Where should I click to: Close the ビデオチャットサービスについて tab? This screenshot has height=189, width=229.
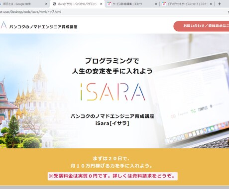[x=211, y=4]
